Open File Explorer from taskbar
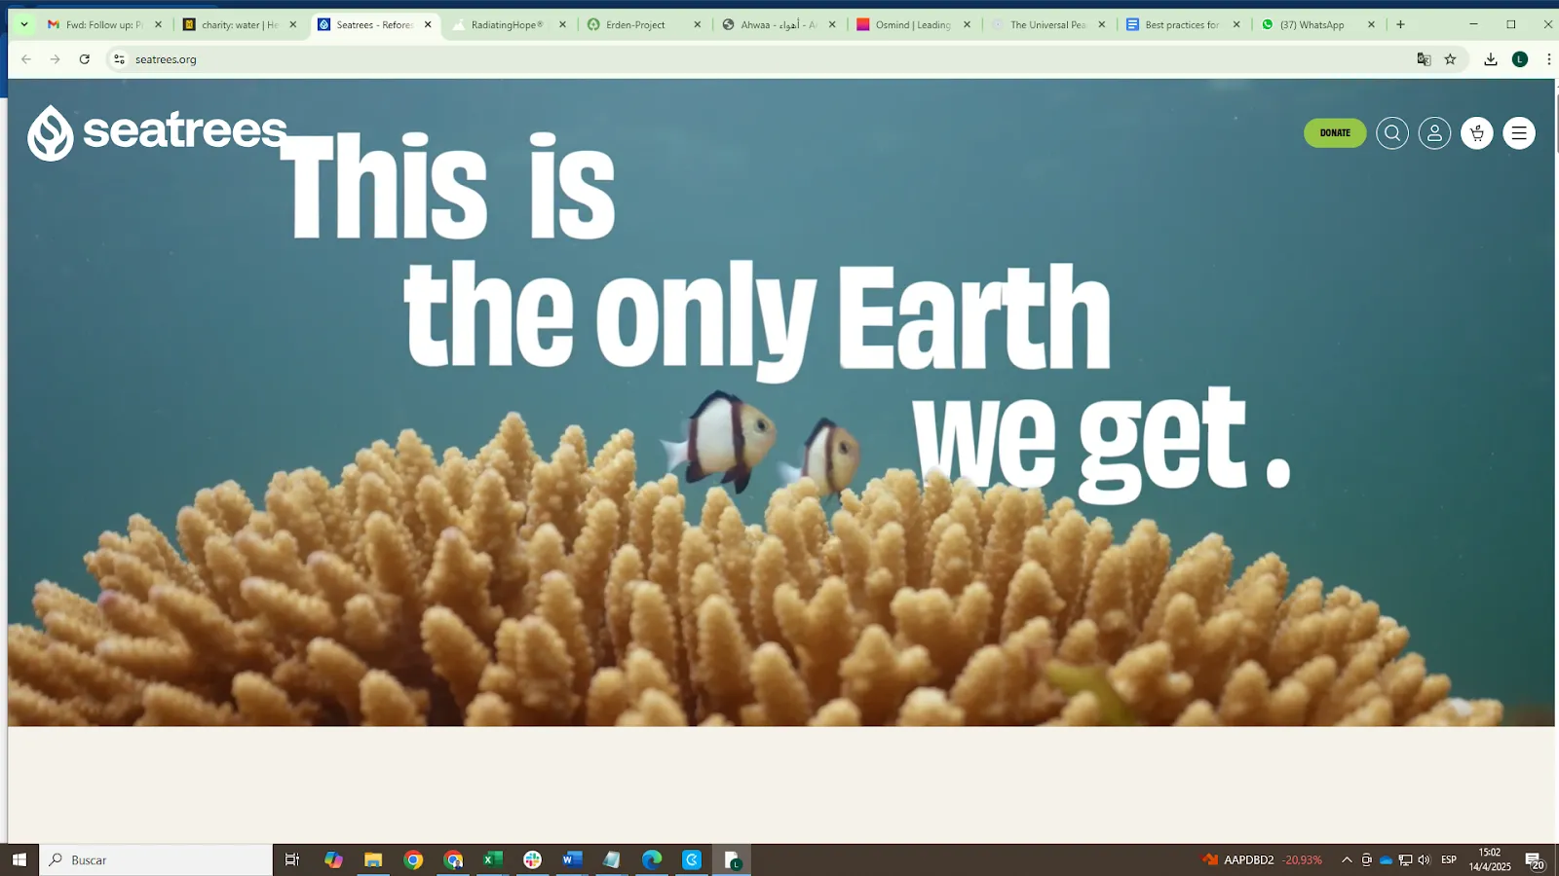Image resolution: width=1559 pixels, height=876 pixels. 373,859
